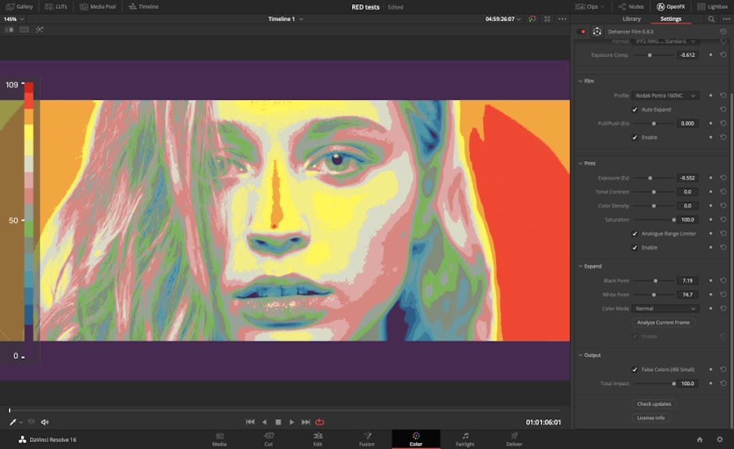Toggle the False Colors (IRE Small) checkbox
Image resolution: width=734 pixels, height=449 pixels.
pos(635,370)
